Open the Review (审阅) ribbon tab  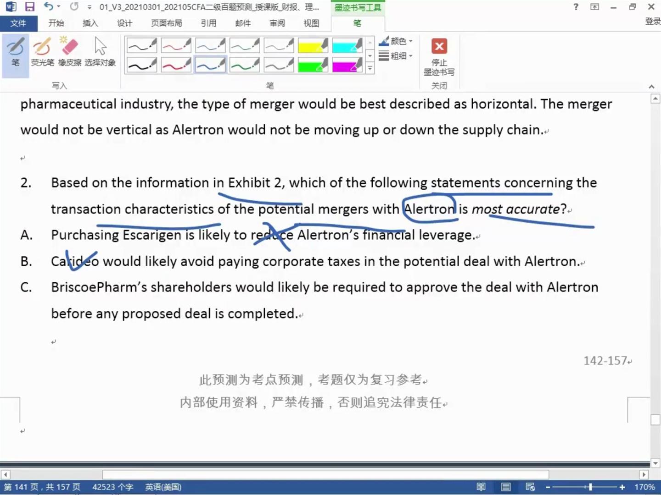click(x=277, y=23)
